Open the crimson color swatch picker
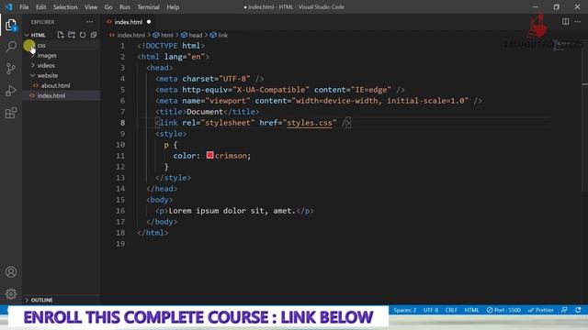The width and height of the screenshot is (588, 330). click(210, 155)
